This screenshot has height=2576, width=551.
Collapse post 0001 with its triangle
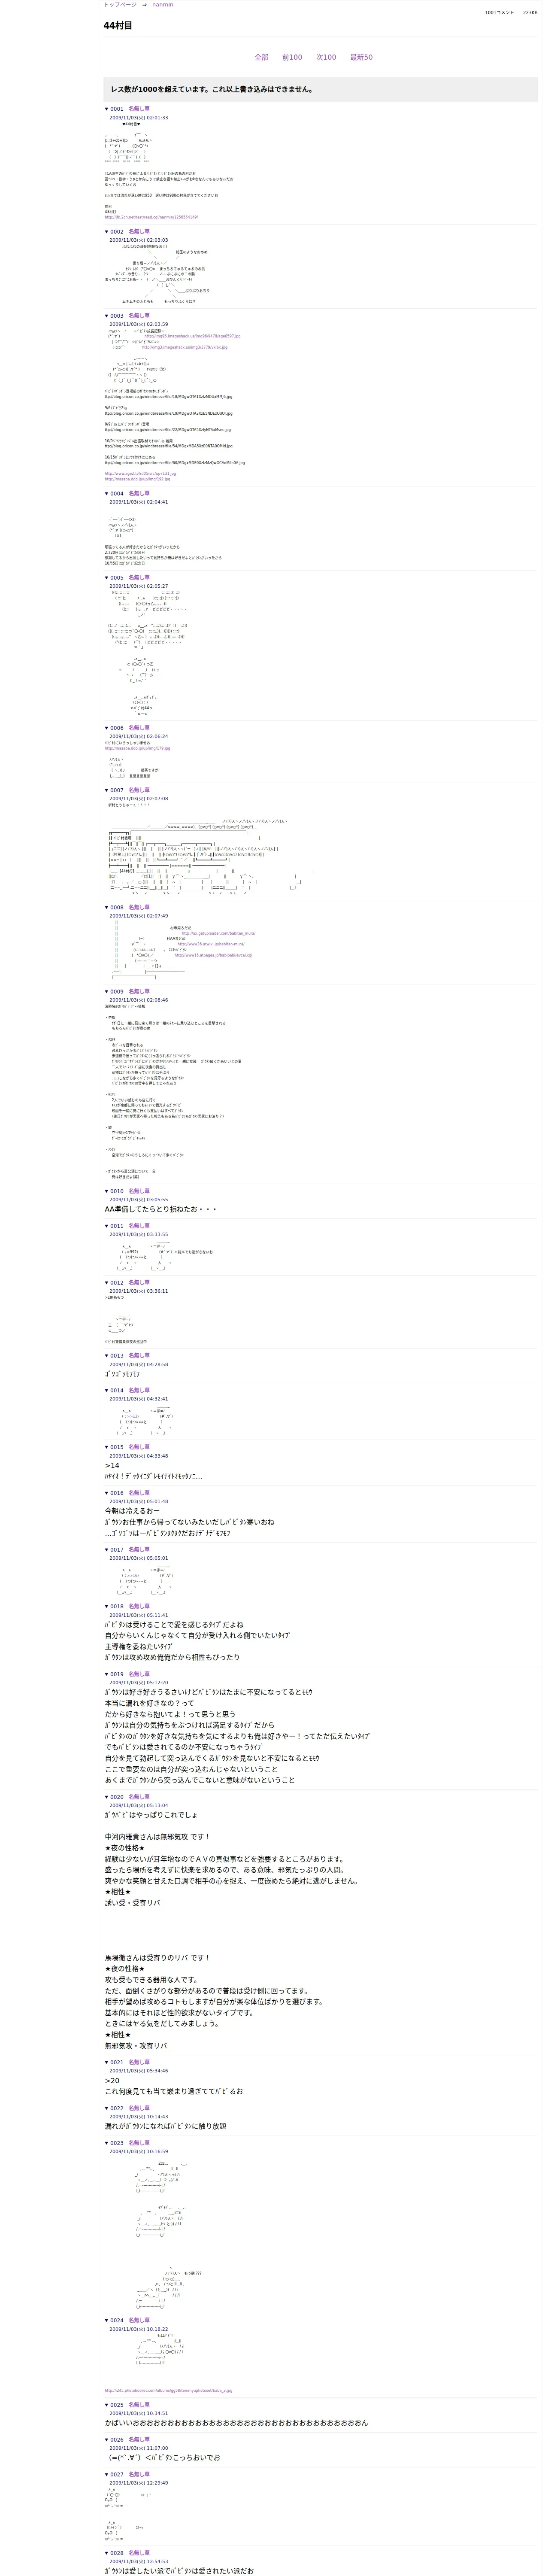(107, 109)
